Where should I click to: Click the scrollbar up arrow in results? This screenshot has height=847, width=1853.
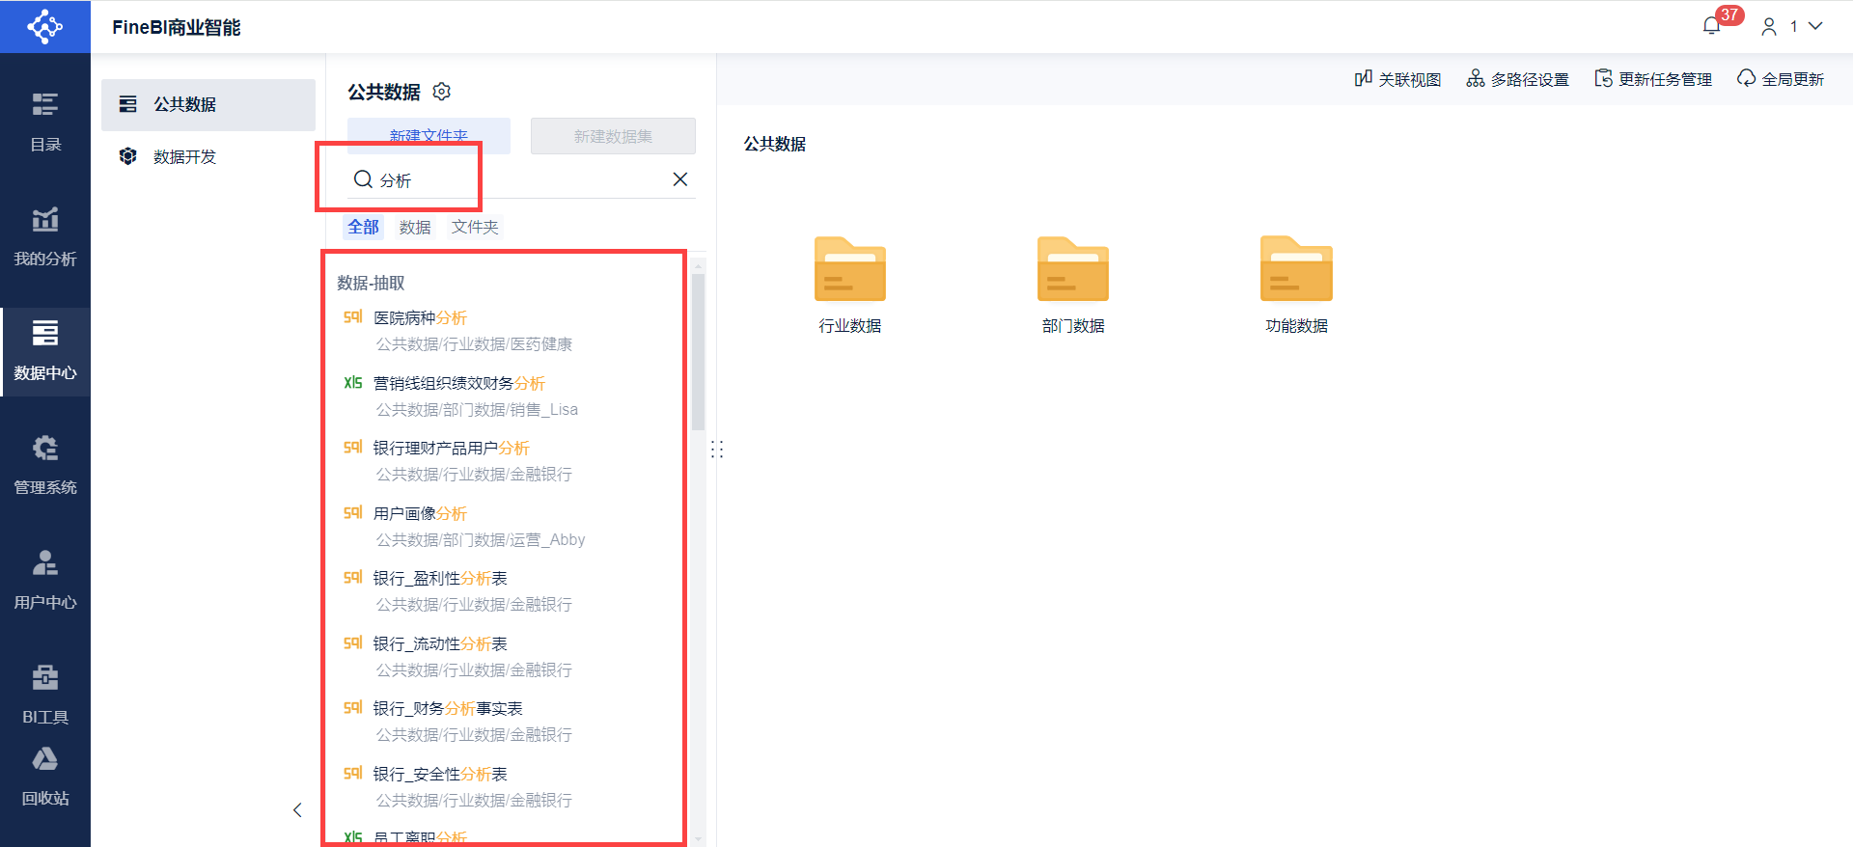[x=698, y=266]
